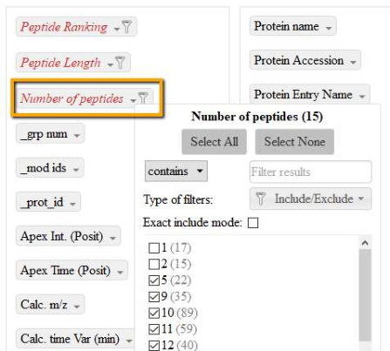The height and width of the screenshot is (351, 390).
Task: Click the funnel icon on Number of peptides
Action: 143,98
